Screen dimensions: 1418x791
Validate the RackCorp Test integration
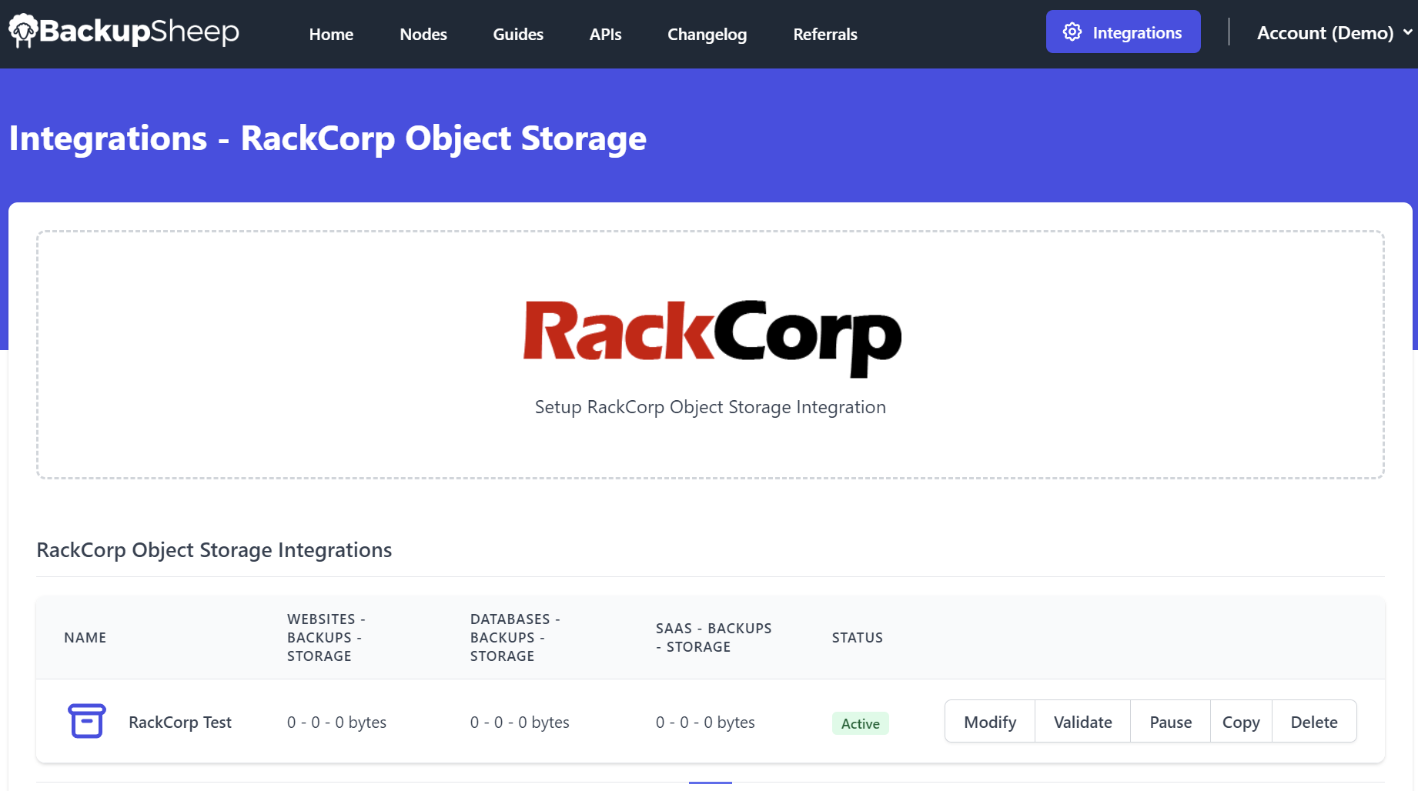(1083, 722)
